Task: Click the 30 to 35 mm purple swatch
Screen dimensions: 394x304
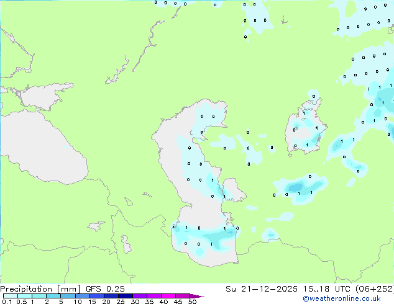Action: coord(140,296)
